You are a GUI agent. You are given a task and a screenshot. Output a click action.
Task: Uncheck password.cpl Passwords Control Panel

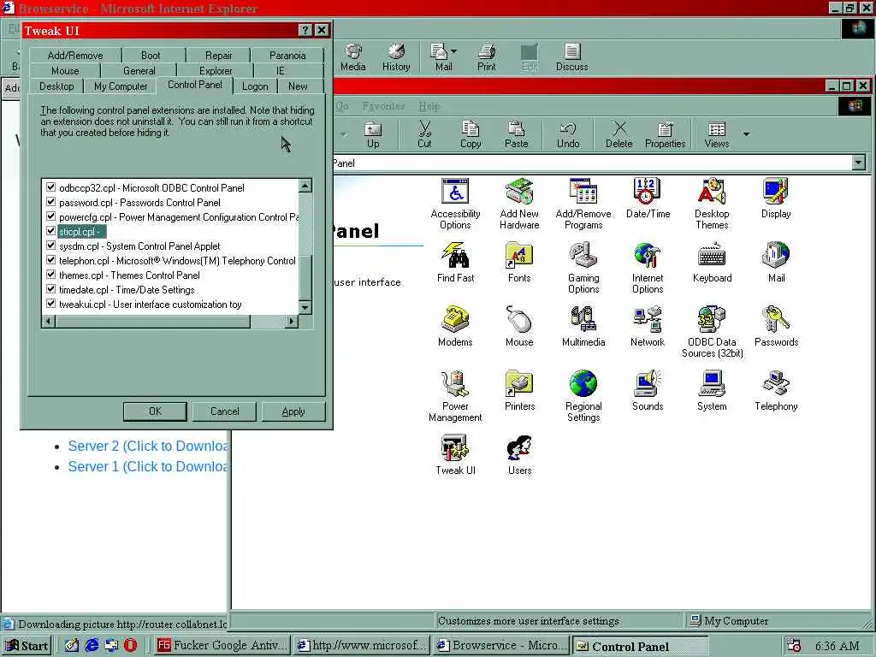point(50,202)
